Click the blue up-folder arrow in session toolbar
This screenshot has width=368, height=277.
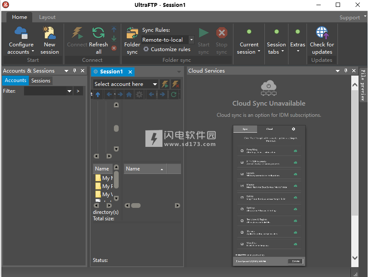[98, 94]
